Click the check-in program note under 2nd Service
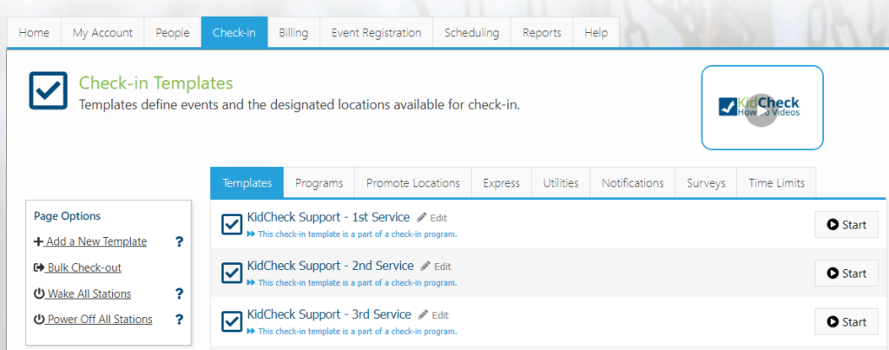The width and height of the screenshot is (889, 350). pos(352,282)
